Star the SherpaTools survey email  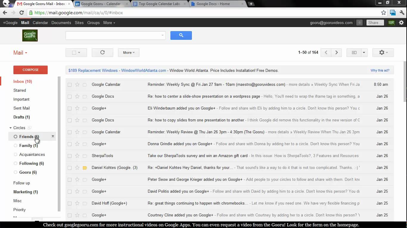77,156
